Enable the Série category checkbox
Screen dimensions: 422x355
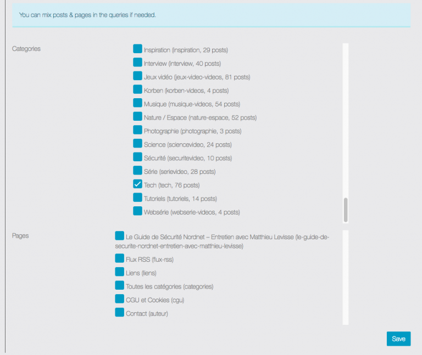137,171
